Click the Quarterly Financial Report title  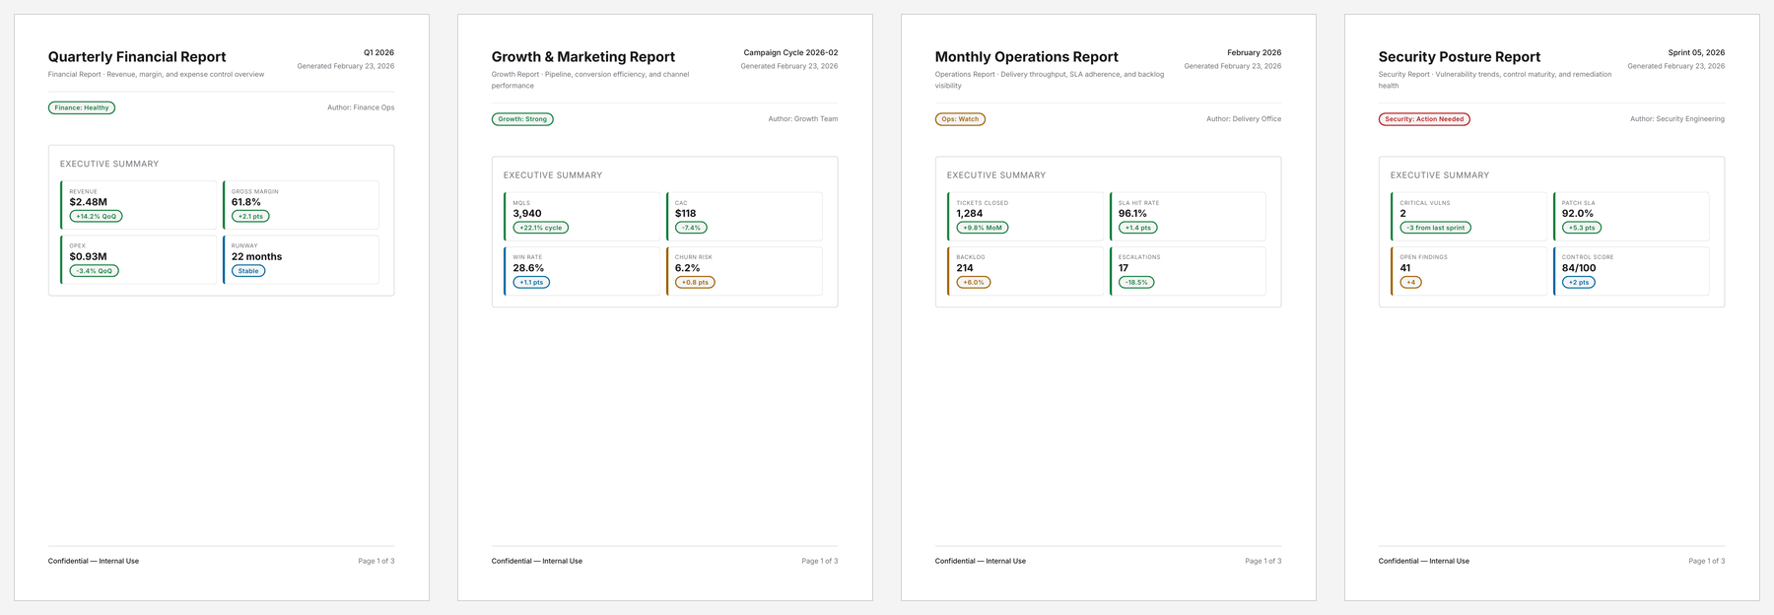137,57
